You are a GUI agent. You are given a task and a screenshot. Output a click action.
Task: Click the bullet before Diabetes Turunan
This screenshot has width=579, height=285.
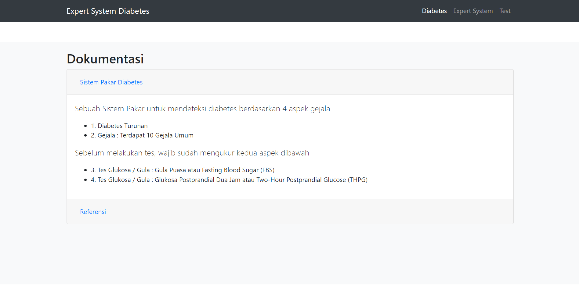[x=85, y=126]
